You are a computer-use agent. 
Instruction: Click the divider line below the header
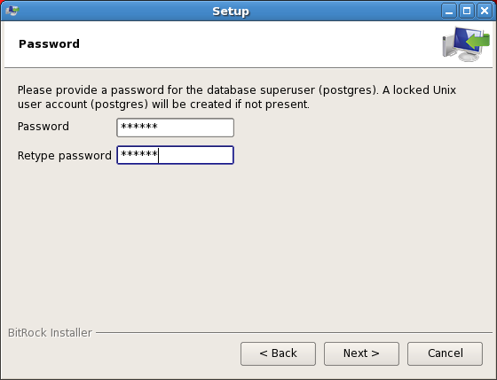pos(248,67)
